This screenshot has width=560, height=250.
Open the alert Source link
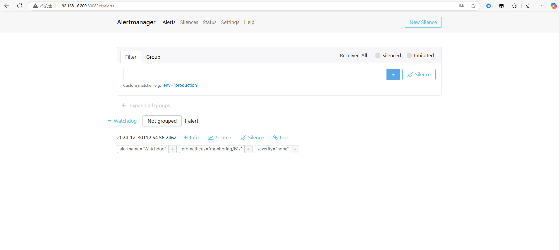pyautogui.click(x=219, y=138)
